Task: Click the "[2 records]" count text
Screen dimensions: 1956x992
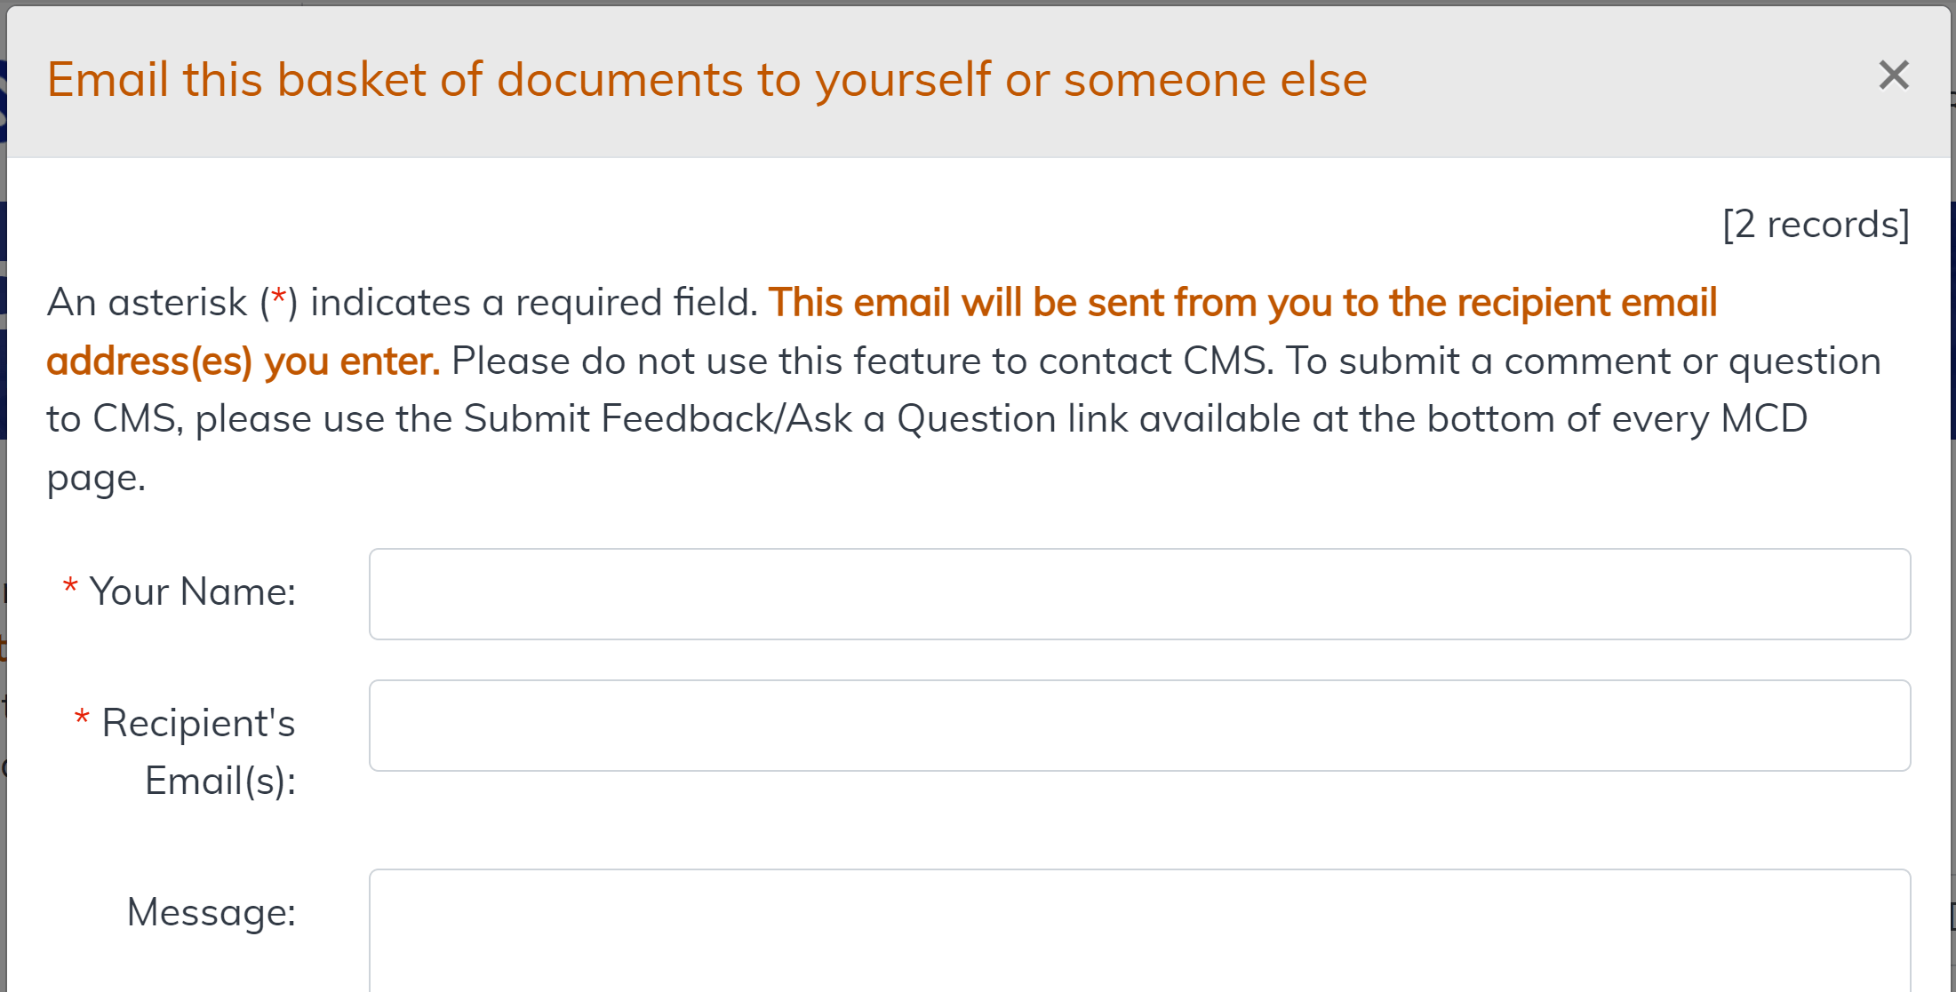Action: tap(1816, 224)
